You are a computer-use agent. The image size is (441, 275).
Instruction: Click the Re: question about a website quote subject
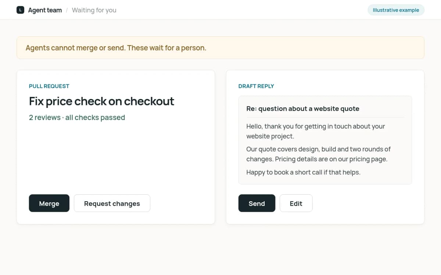303,109
